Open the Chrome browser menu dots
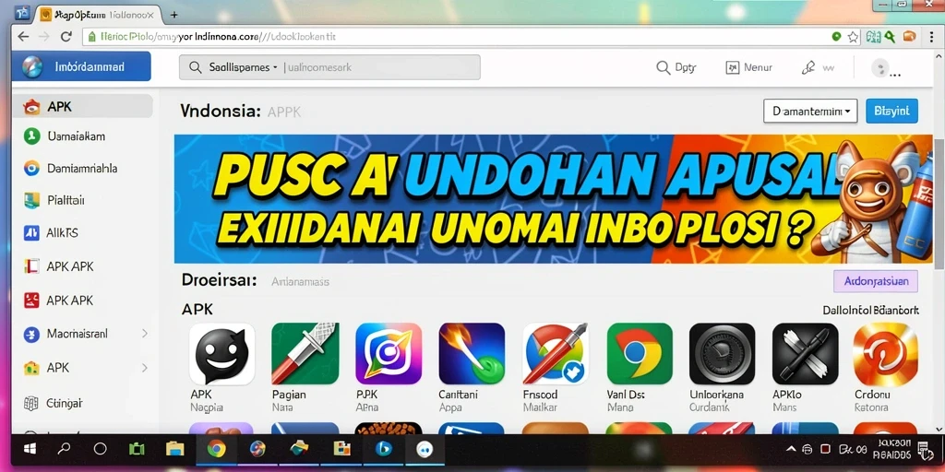The image size is (945, 472). (x=932, y=37)
